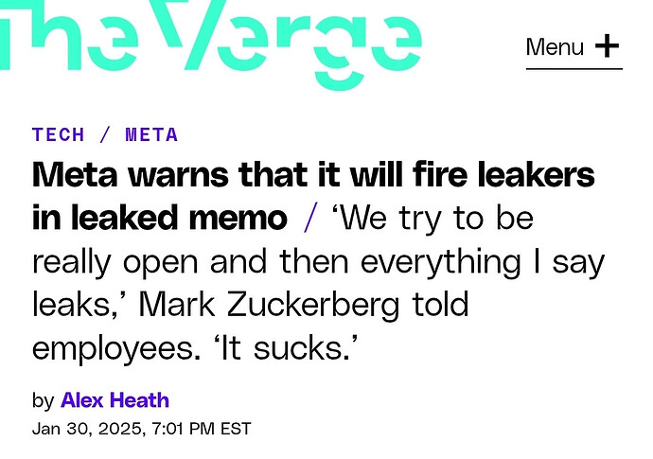Open the Menu label

click(555, 46)
